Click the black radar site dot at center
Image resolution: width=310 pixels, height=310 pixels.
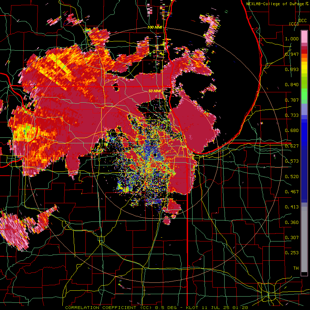click(155, 155)
